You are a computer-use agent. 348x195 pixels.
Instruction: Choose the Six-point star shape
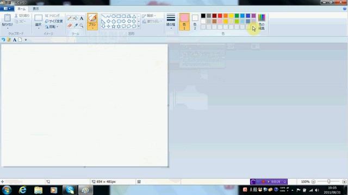tap(119, 27)
